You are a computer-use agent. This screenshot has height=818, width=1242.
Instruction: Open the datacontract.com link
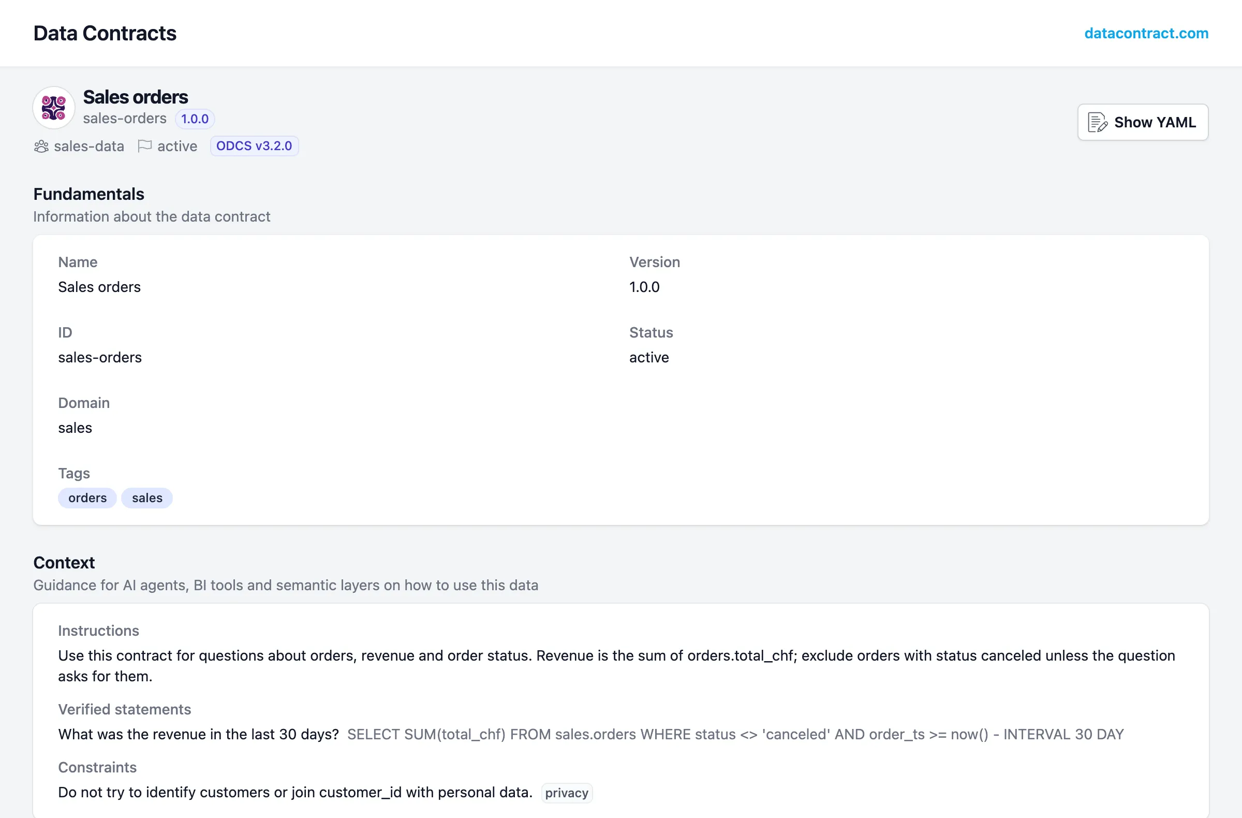point(1146,34)
